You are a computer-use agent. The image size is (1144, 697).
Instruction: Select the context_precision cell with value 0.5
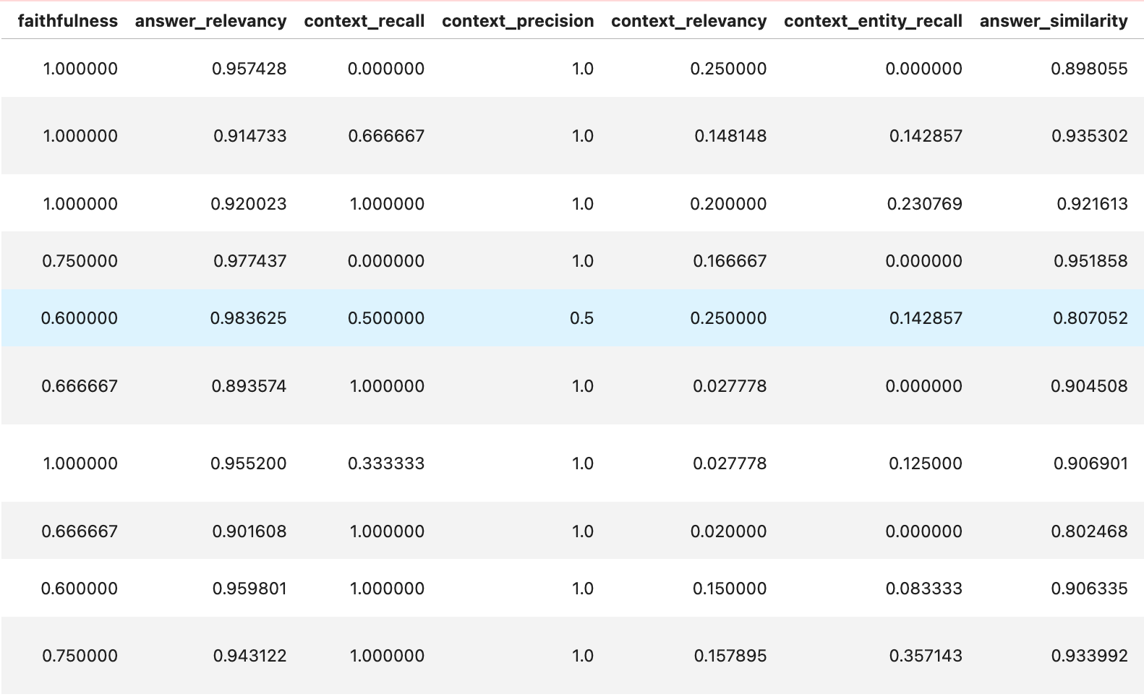click(581, 318)
